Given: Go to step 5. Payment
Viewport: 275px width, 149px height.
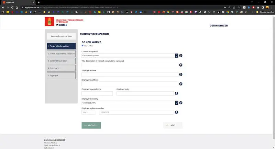Looking at the screenshot, I should pyautogui.click(x=61, y=76).
